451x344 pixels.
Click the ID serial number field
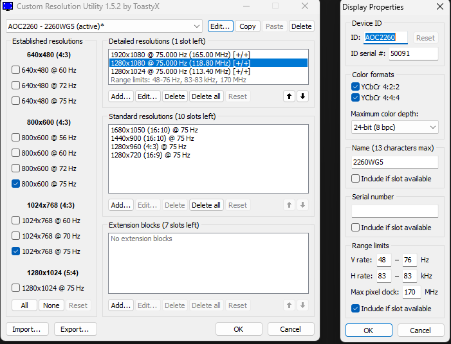click(x=413, y=54)
